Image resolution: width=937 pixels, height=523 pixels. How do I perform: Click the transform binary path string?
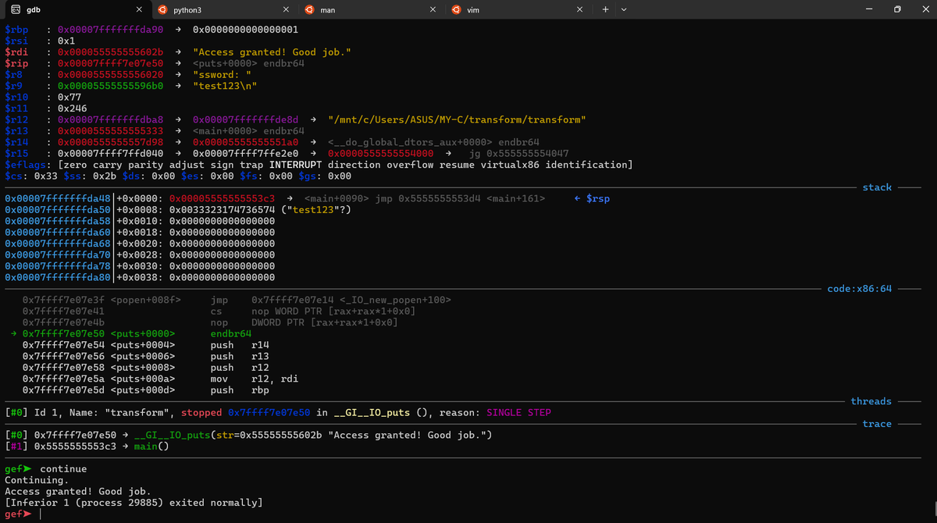[457, 119]
